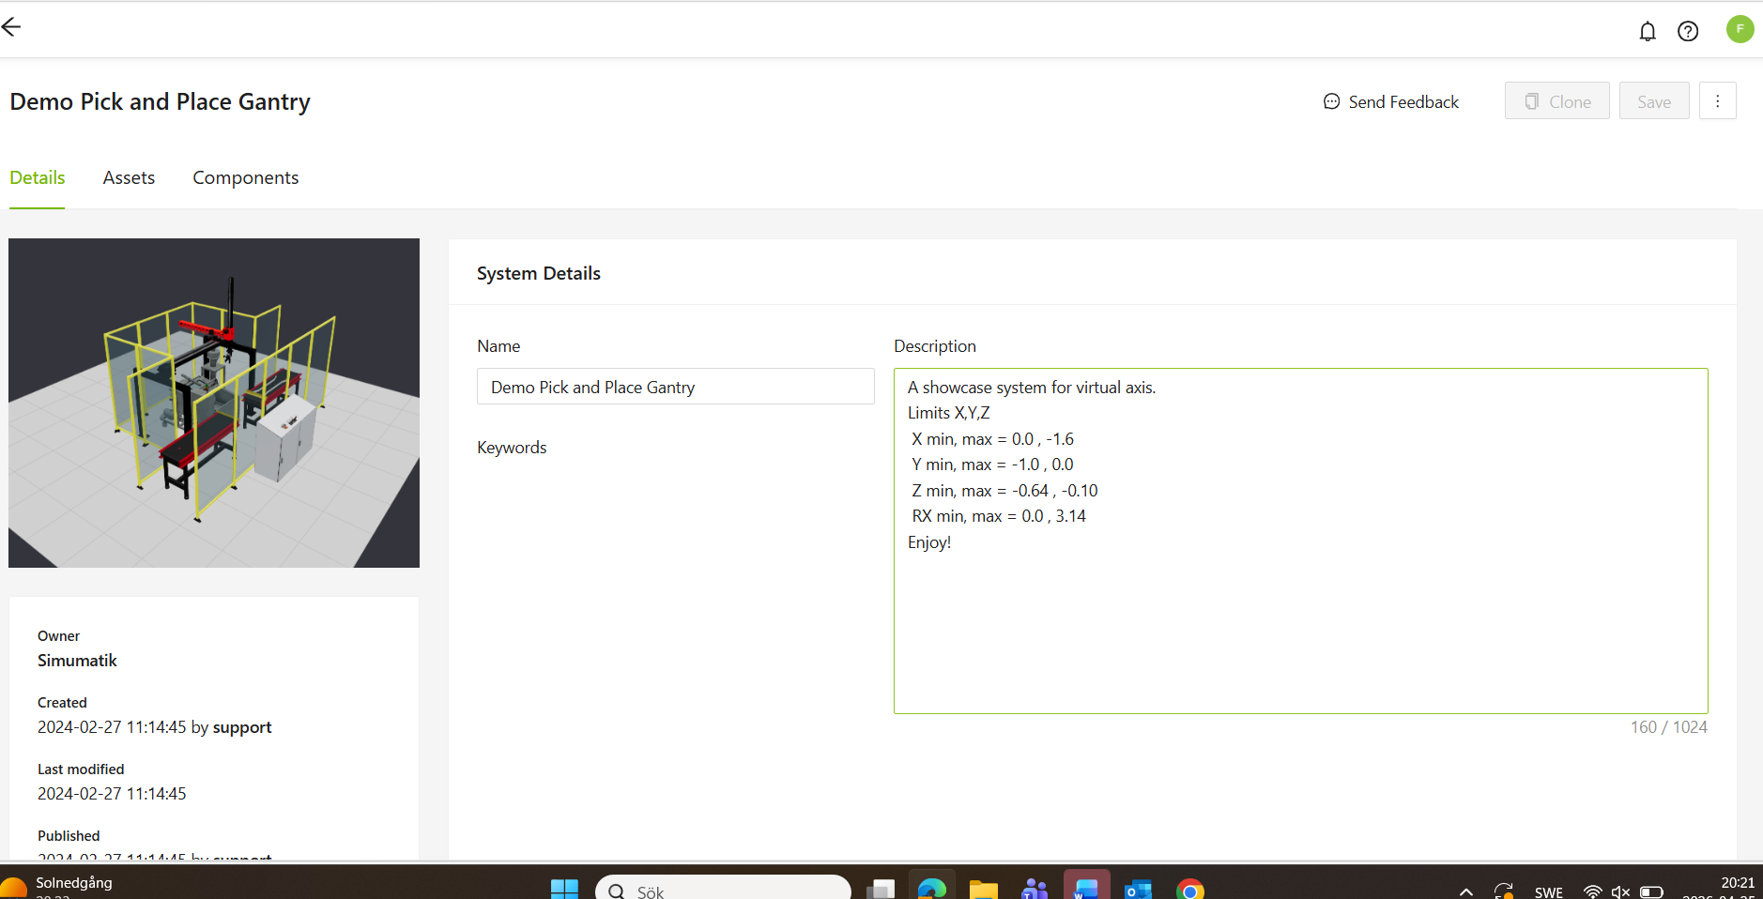Expand the hidden system tray icons chevron

point(1465,891)
